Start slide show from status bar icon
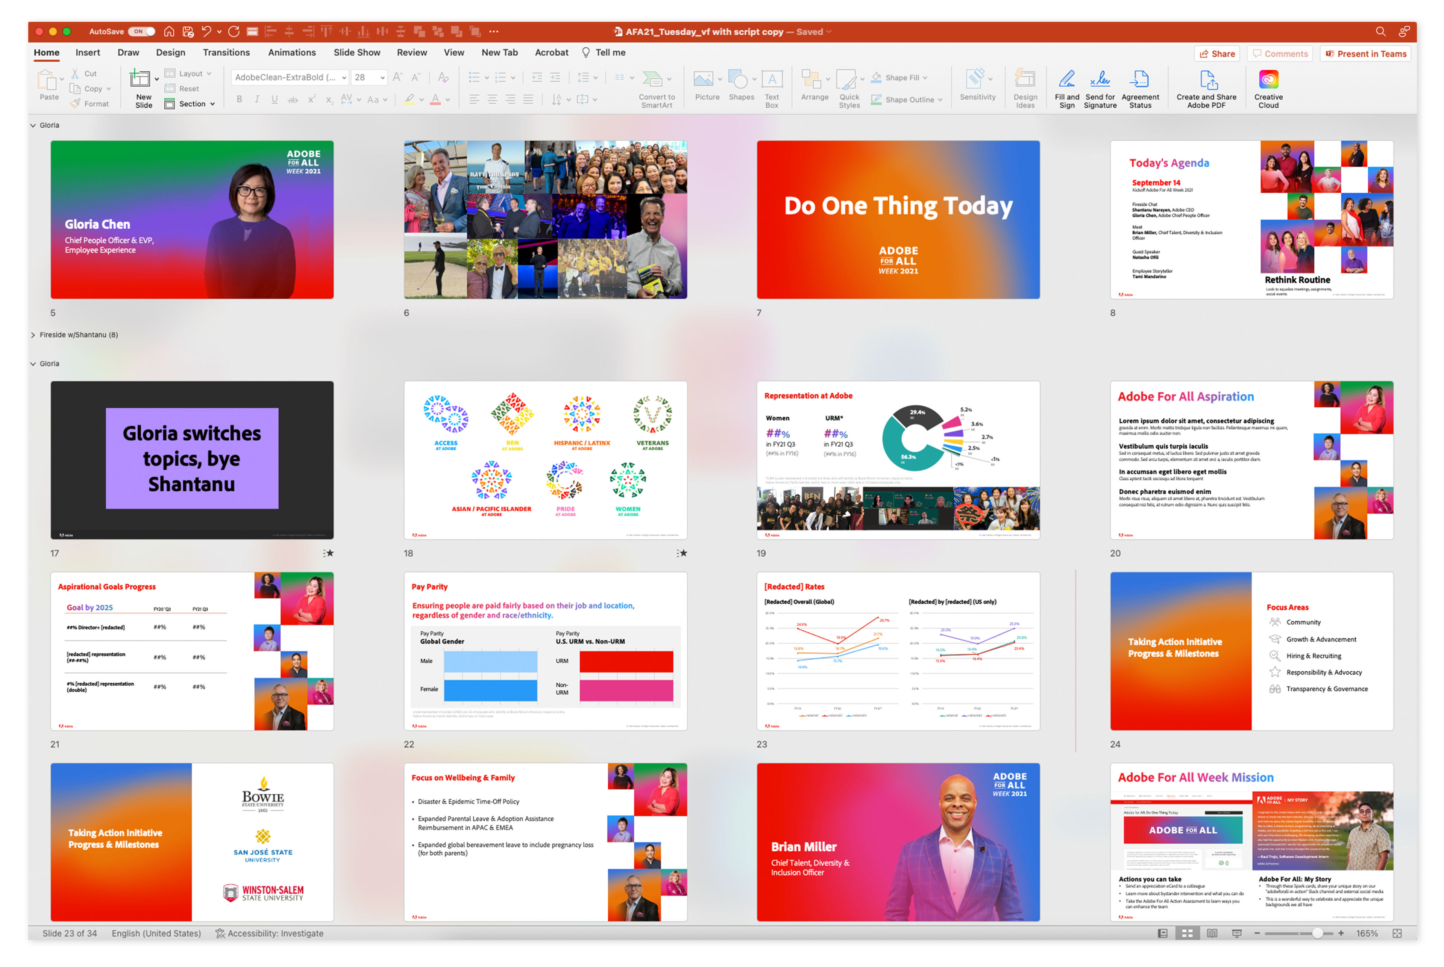1444x967 pixels. (1236, 933)
